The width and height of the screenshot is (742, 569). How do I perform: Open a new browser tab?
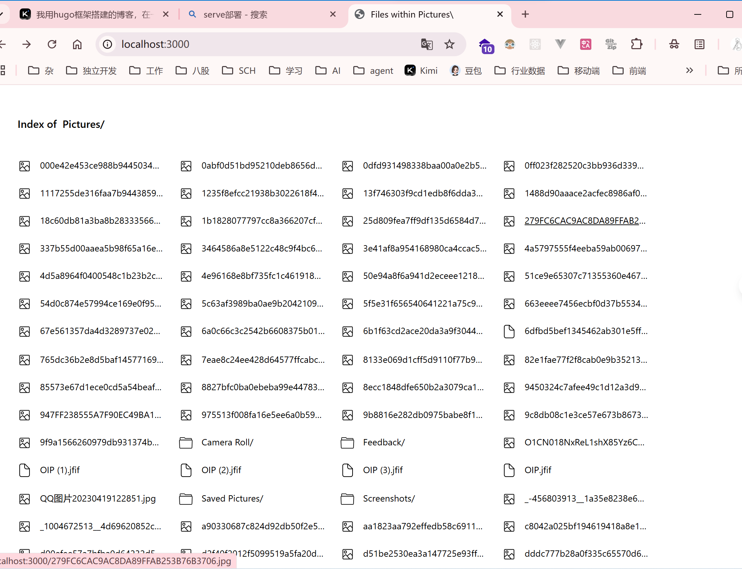525,14
